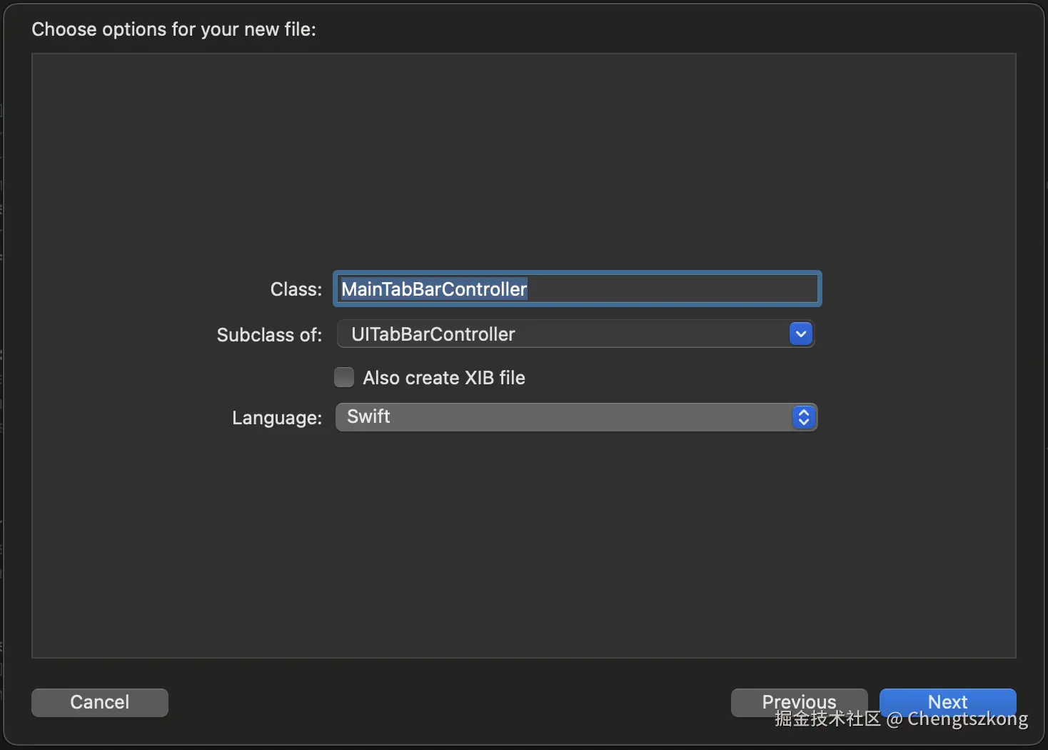Click the 'Choose options for your new file:' heading
This screenshot has height=750, width=1048.
coord(173,29)
